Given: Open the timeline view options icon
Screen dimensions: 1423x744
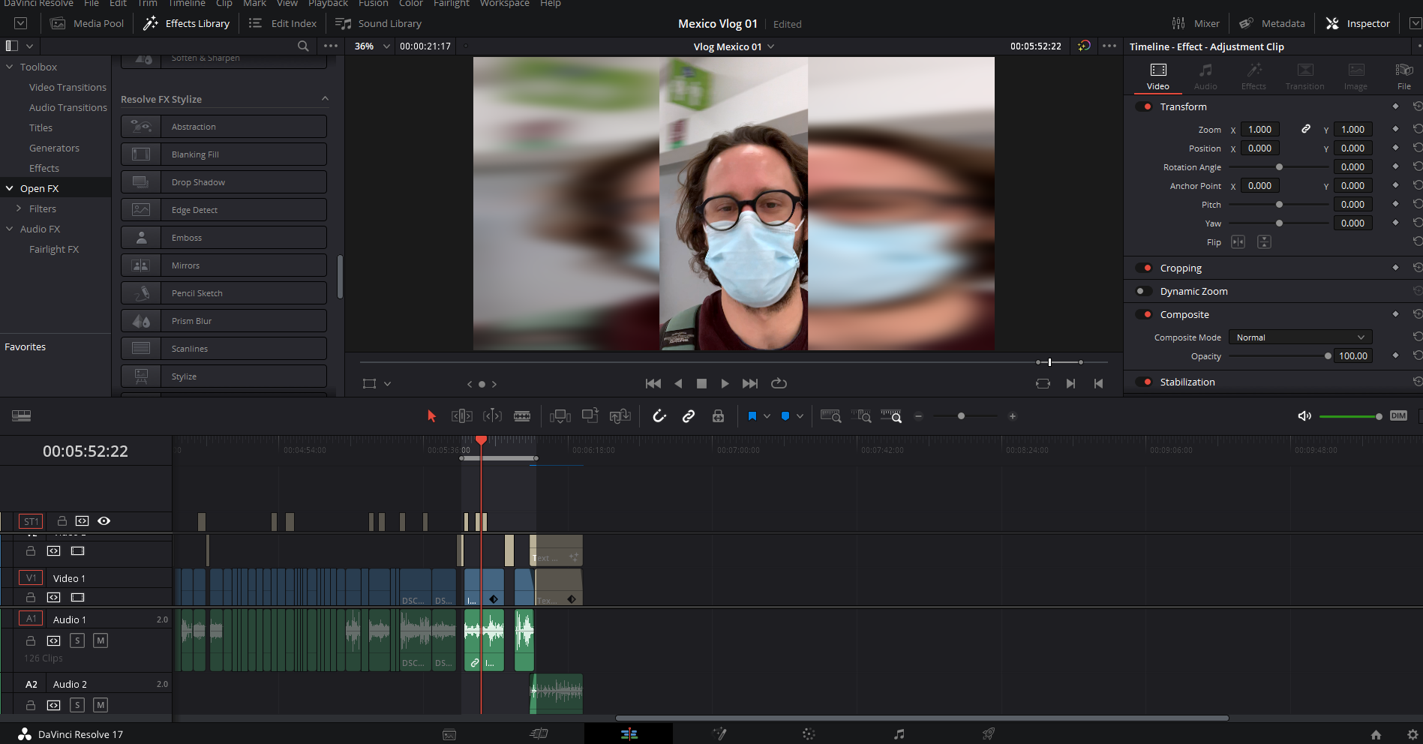Looking at the screenshot, I should [x=22, y=416].
